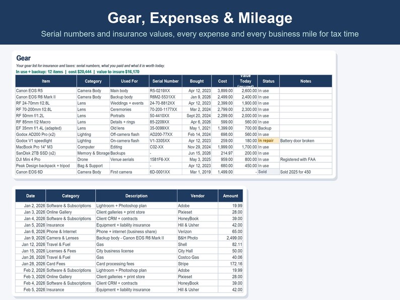
Task: Select the Canon EOS R6 Mark II item cell
Action: click(x=46, y=97)
